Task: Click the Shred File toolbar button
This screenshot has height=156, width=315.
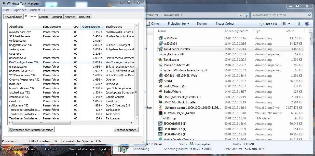Action: pyautogui.click(x=269, y=24)
